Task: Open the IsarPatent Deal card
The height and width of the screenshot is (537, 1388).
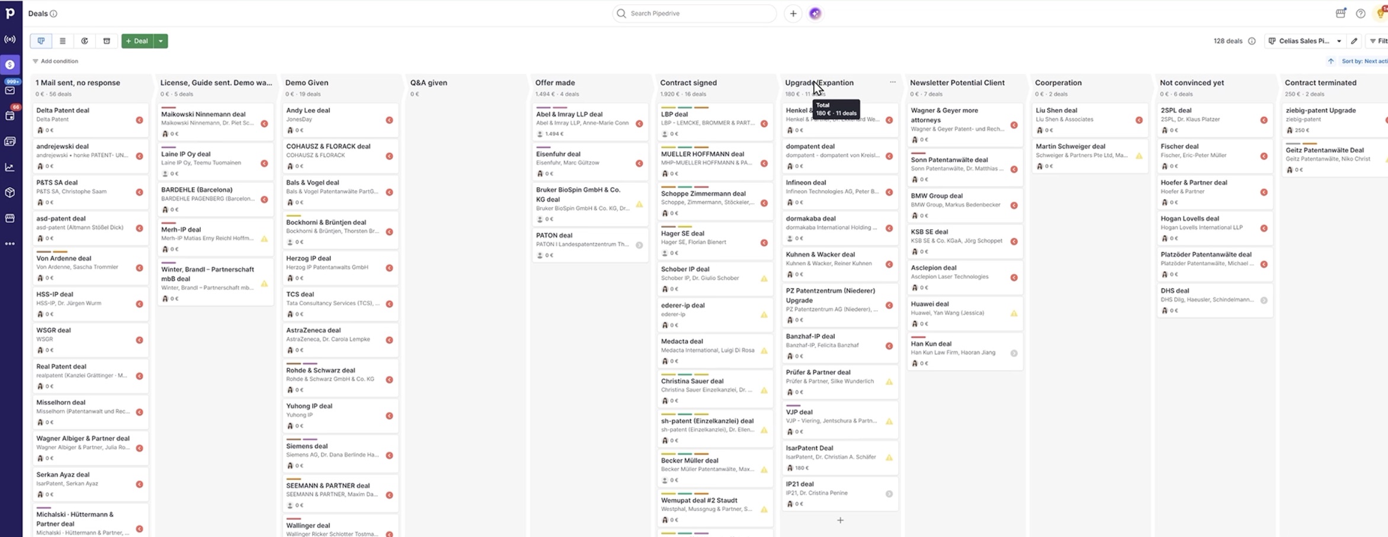Action: point(839,458)
